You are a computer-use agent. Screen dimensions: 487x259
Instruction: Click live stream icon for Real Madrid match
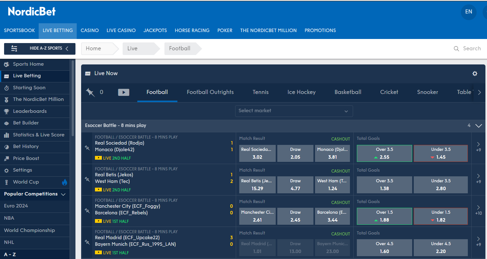[98, 253]
